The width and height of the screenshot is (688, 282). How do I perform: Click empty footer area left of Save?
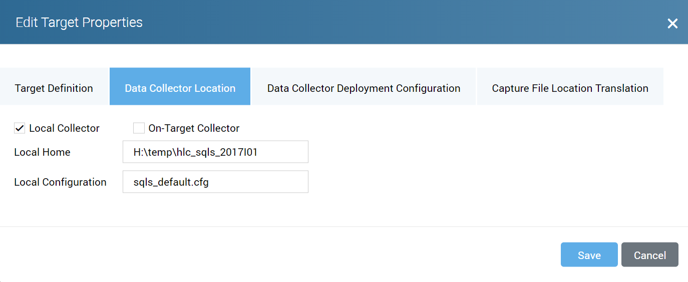(x=300, y=255)
